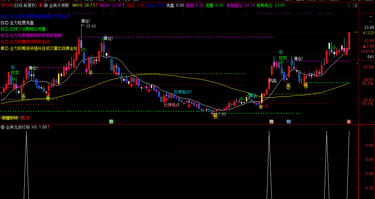Click the 35.45 peak price label
Screen dimensions: 375x199
pyautogui.click(x=91, y=26)
